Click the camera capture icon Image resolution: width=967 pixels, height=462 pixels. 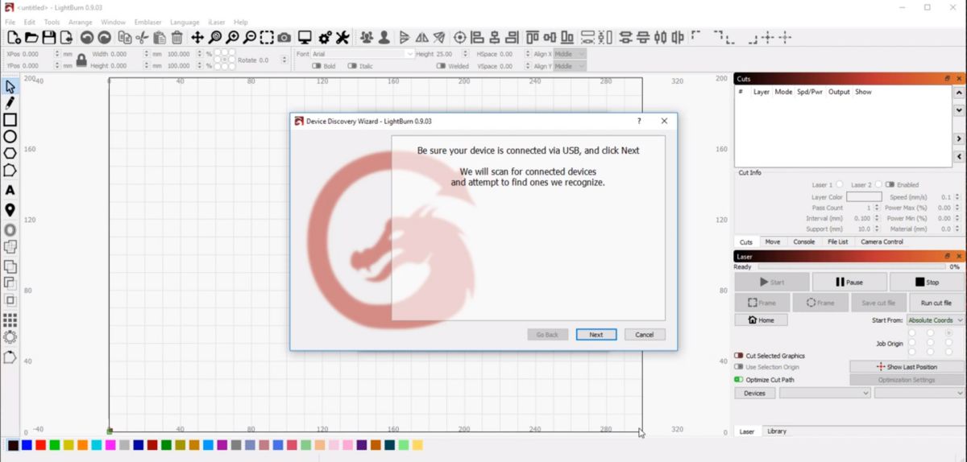(284, 37)
